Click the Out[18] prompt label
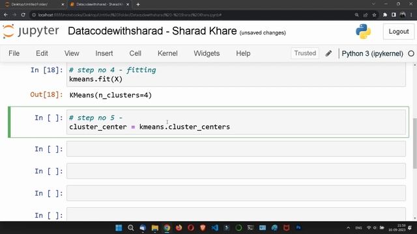Screen dimensions: 417x234 (46, 94)
